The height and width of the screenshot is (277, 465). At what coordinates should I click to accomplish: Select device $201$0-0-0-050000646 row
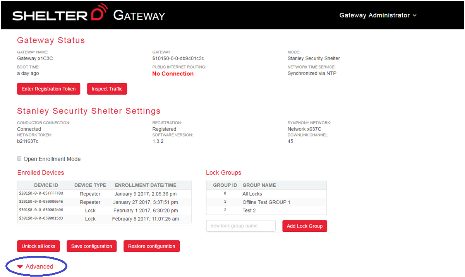coord(105,202)
